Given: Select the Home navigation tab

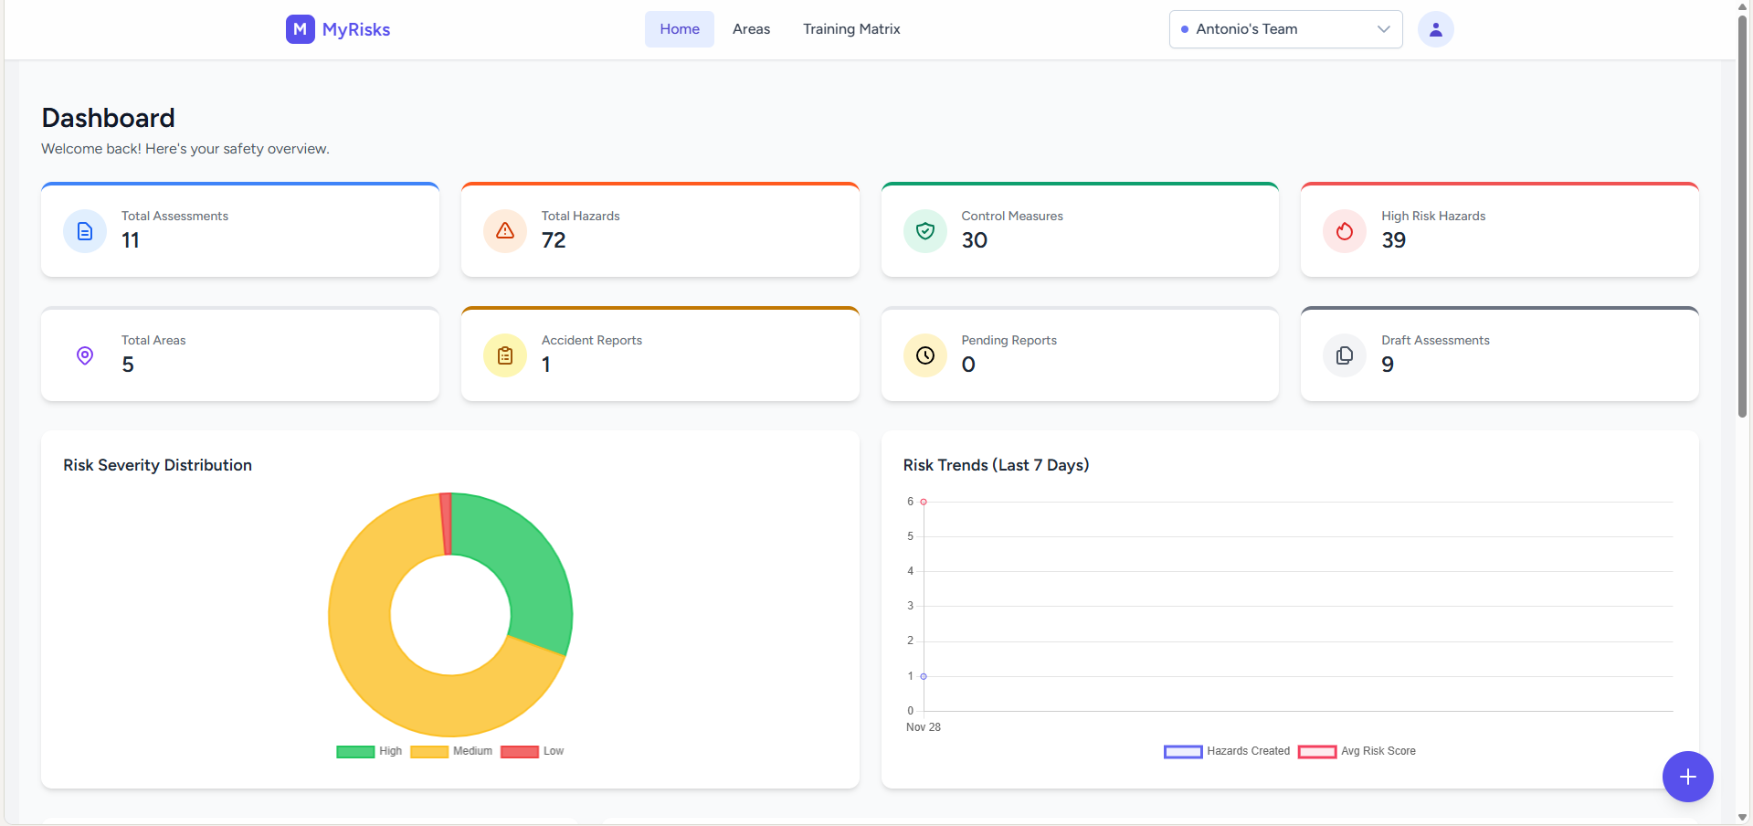Looking at the screenshot, I should (x=680, y=29).
